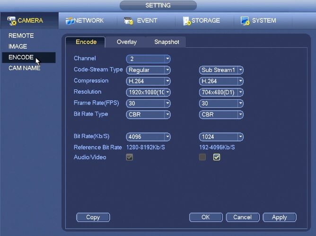This screenshot has height=236, width=316.
Task: Open the Storage section icon
Action: (x=186, y=21)
